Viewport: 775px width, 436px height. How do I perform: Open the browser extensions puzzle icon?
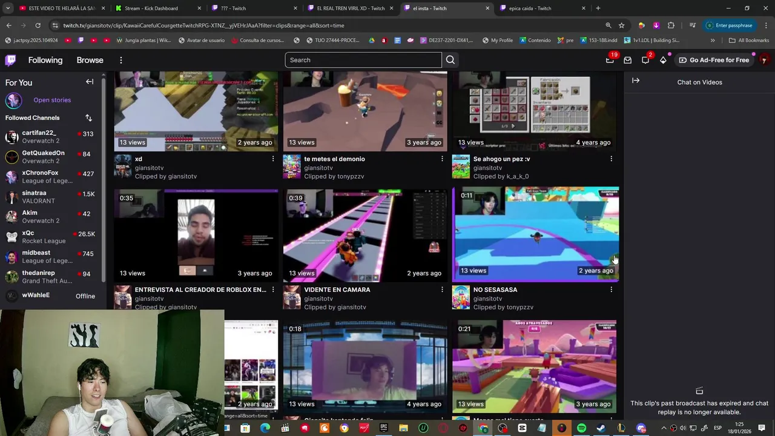(671, 25)
